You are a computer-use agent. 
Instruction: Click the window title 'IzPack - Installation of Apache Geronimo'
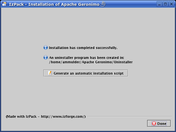tap(54, 4)
